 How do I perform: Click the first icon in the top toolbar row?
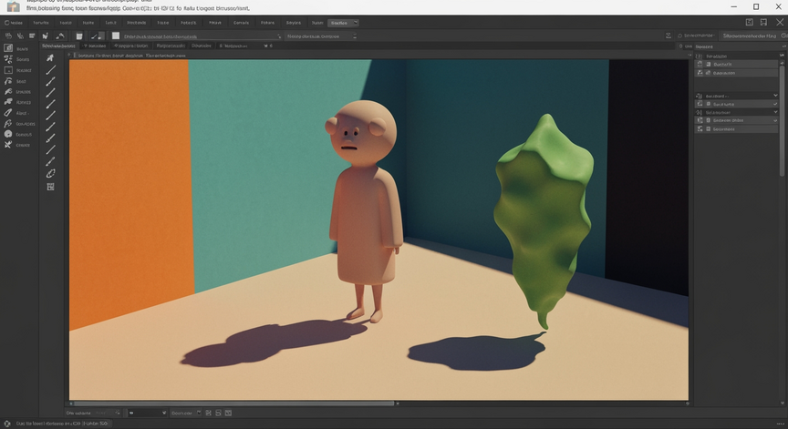[x=8, y=36]
